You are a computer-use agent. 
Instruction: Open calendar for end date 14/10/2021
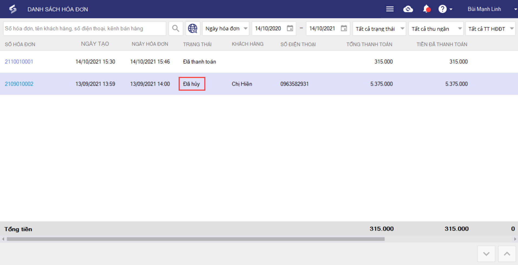click(x=344, y=29)
